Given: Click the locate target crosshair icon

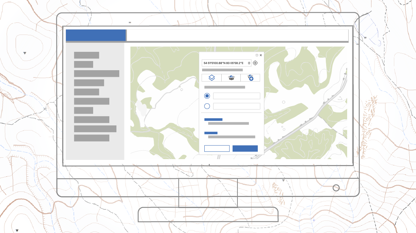Looking at the screenshot, I should 255,63.
